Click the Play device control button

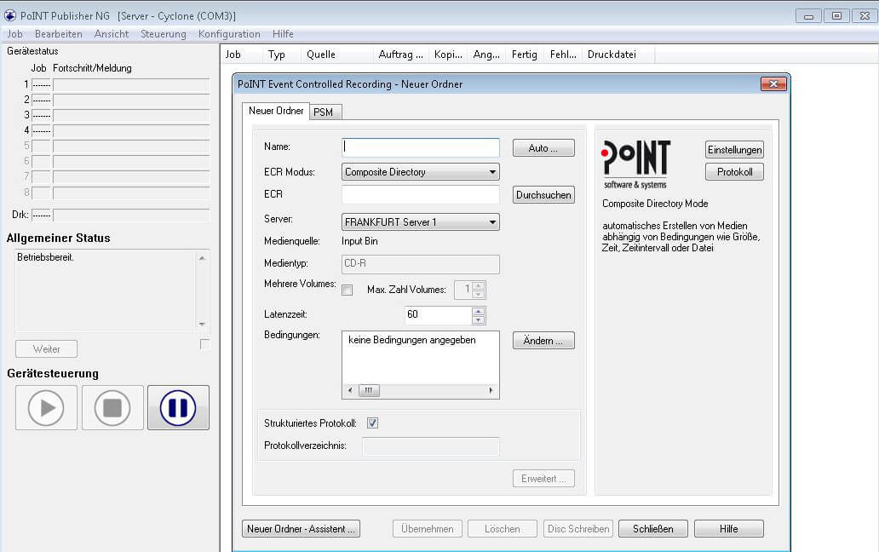click(46, 407)
